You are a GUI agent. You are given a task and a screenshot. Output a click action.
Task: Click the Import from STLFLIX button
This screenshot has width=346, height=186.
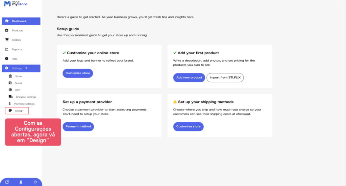coord(225,77)
